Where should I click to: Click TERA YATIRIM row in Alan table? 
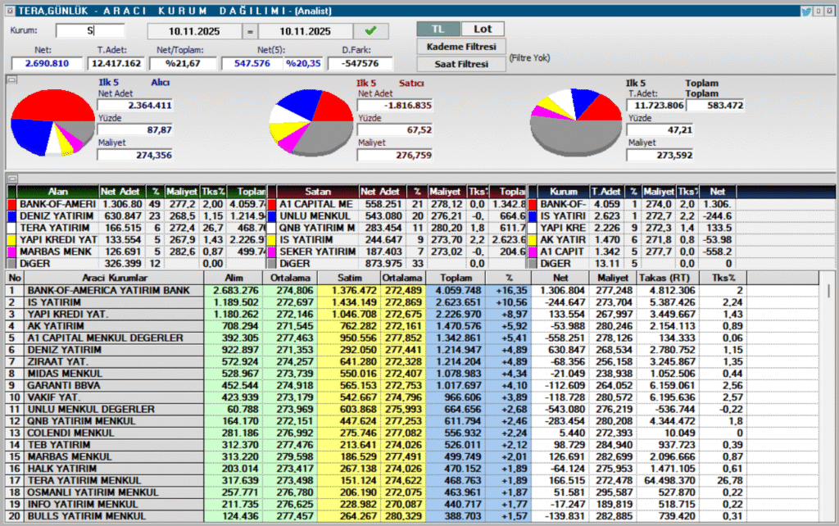pos(137,228)
